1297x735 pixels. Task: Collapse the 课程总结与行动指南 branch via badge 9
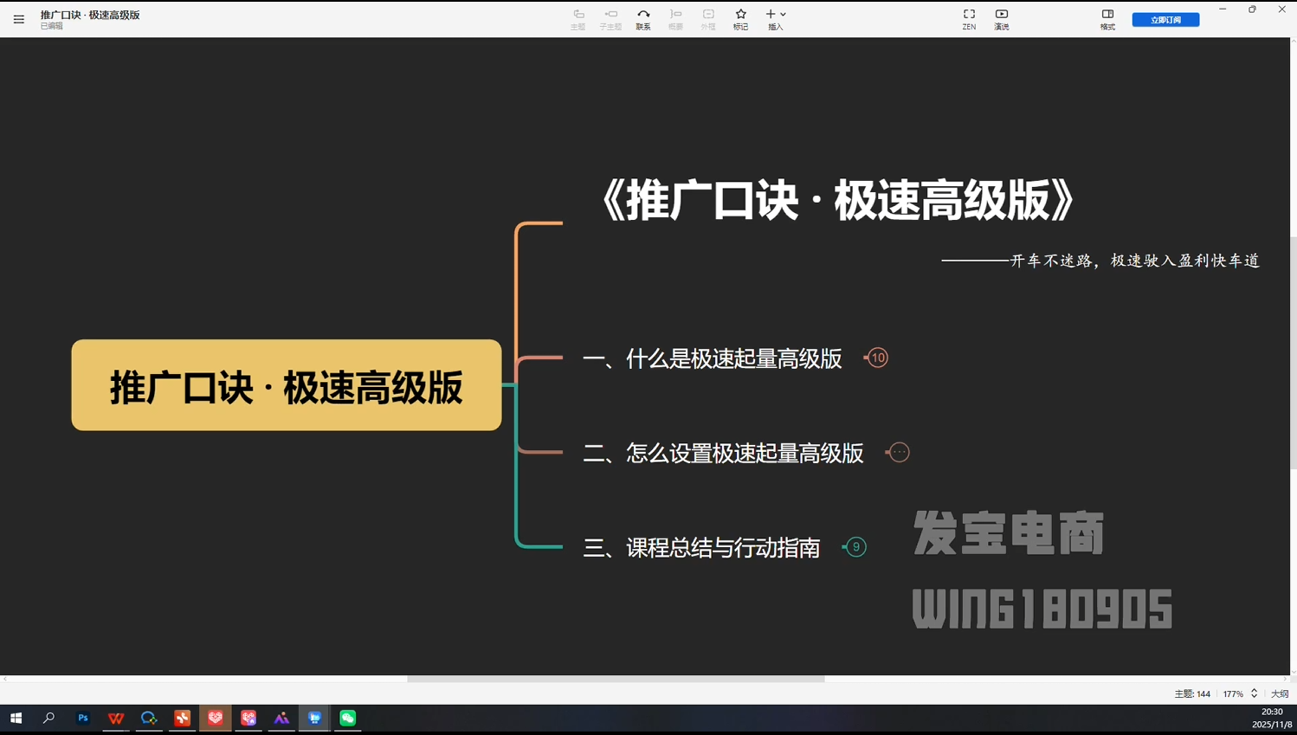[855, 546]
